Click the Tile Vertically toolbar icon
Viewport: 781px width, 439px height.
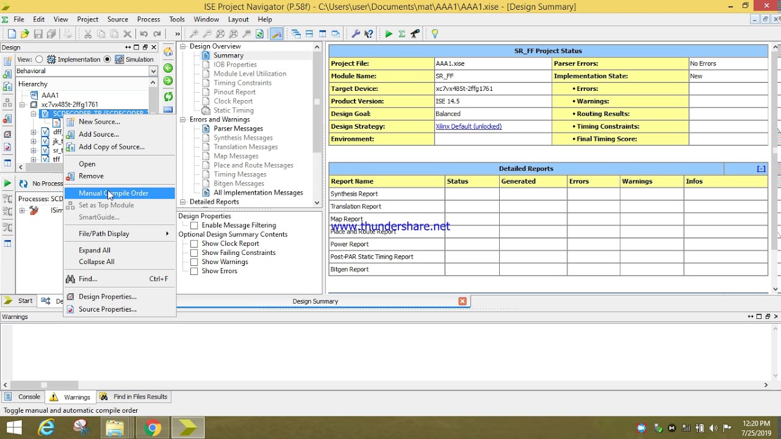323,34
